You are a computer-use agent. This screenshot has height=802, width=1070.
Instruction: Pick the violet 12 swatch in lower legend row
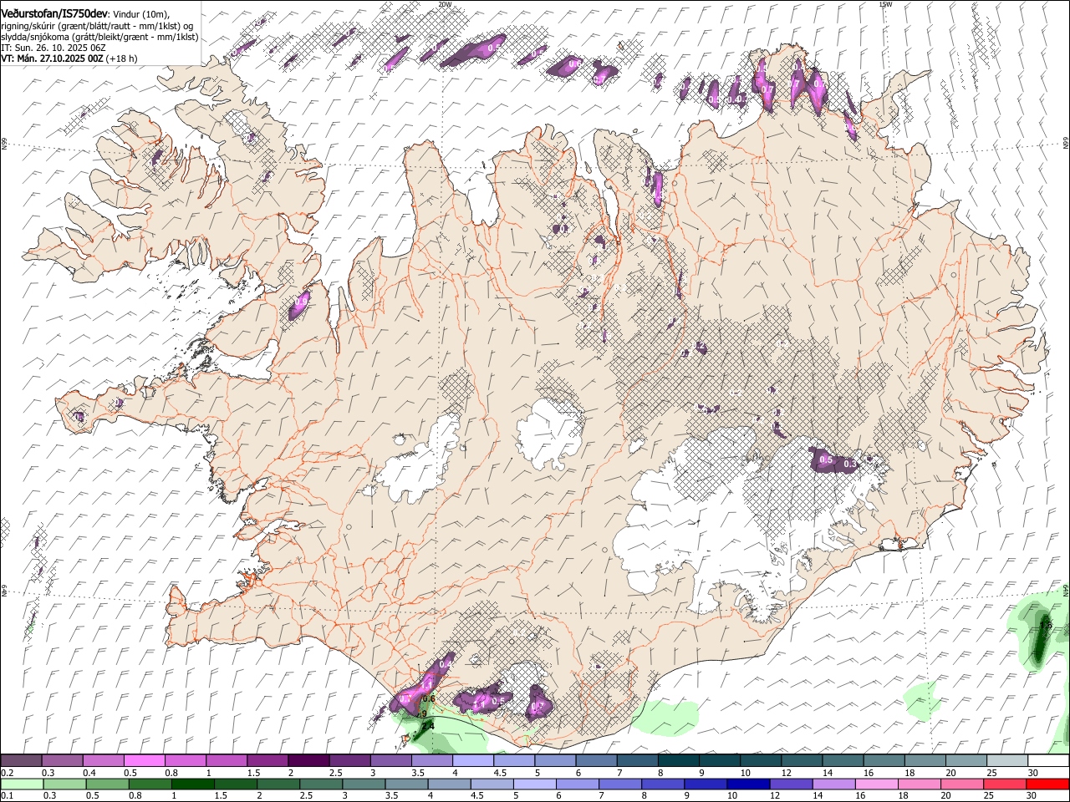pyautogui.click(x=791, y=784)
